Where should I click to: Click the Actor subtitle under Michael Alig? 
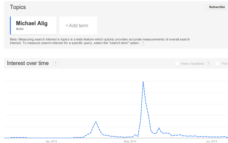tap(20, 29)
